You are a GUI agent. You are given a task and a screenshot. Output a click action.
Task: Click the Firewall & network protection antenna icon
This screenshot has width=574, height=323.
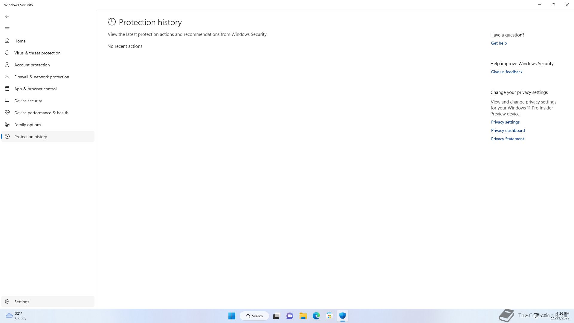coord(7,77)
